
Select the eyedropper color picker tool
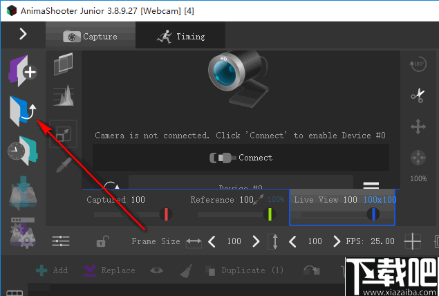(x=64, y=165)
